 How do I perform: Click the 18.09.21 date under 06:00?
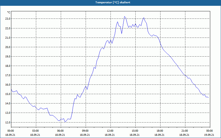pyautogui.click(x=60, y=135)
